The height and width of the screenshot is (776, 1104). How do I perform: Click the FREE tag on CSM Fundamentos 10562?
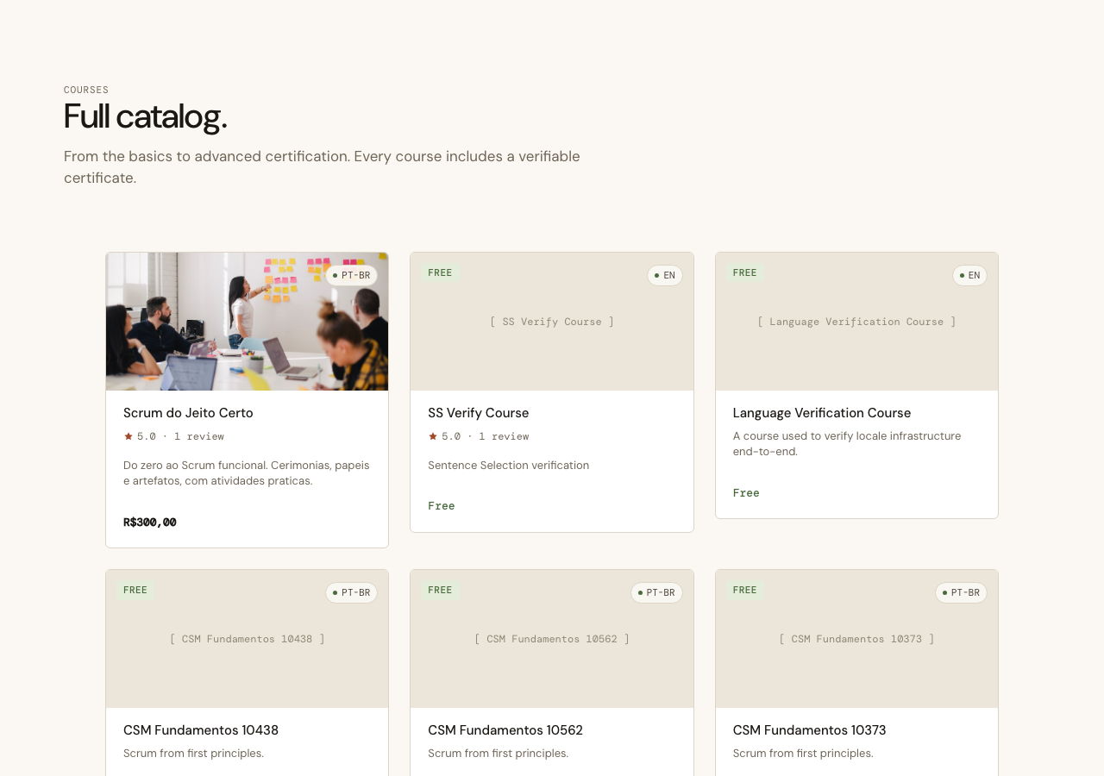pos(440,591)
